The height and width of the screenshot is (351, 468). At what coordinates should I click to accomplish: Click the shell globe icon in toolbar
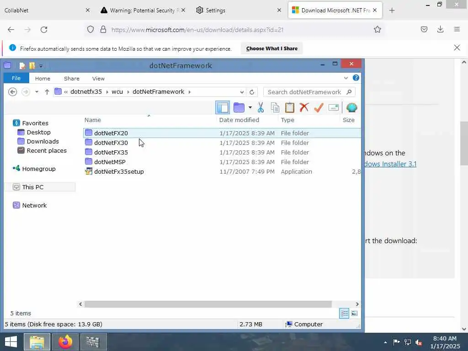click(351, 107)
